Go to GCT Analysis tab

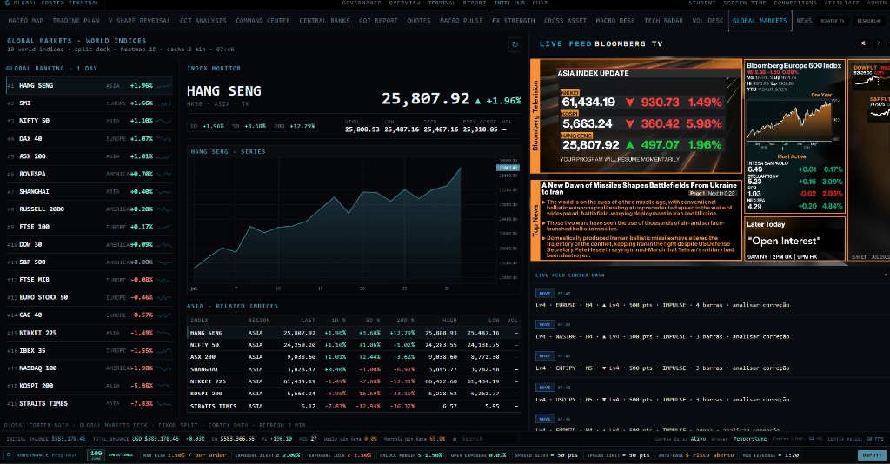[x=203, y=21]
